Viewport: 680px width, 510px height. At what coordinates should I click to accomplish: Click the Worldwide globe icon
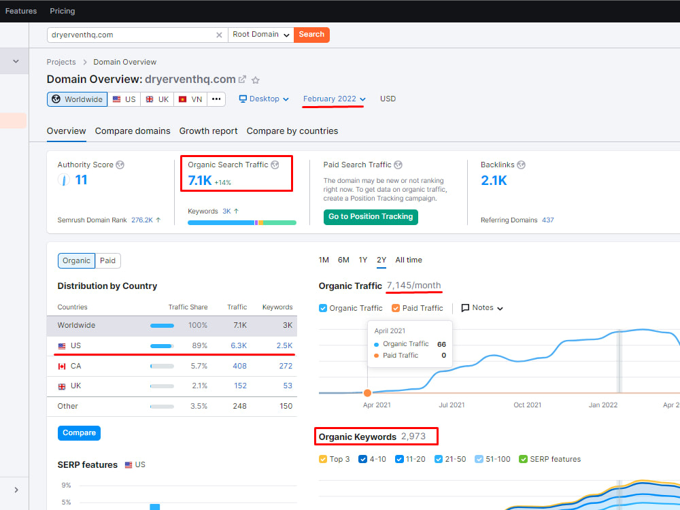(x=56, y=99)
